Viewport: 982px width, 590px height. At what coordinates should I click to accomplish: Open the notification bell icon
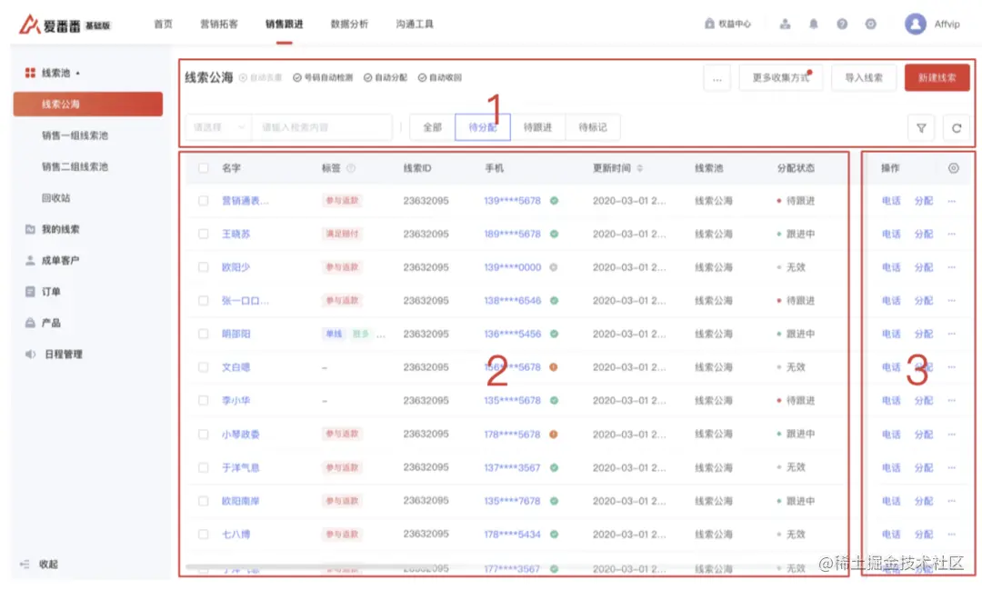[814, 25]
